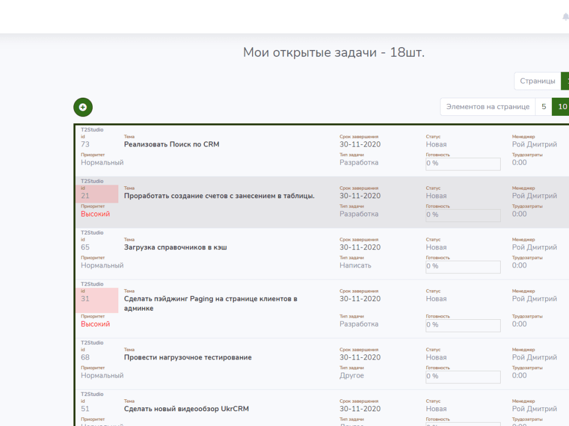The width and height of the screenshot is (569, 426).
Task: Open task 'Сделать пэйджинг Paging на странице клиентов'
Action: (x=211, y=303)
